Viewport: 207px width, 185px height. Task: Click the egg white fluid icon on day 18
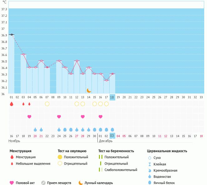tap(112, 129)
